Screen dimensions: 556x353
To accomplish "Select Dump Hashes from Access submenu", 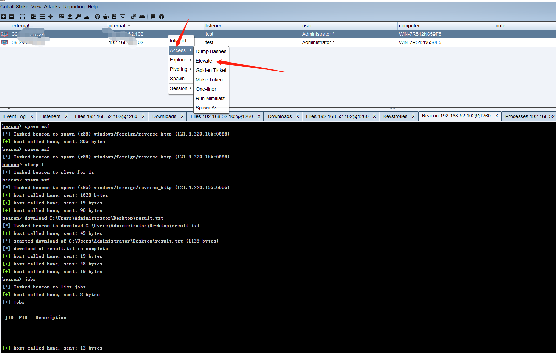I will click(x=211, y=51).
